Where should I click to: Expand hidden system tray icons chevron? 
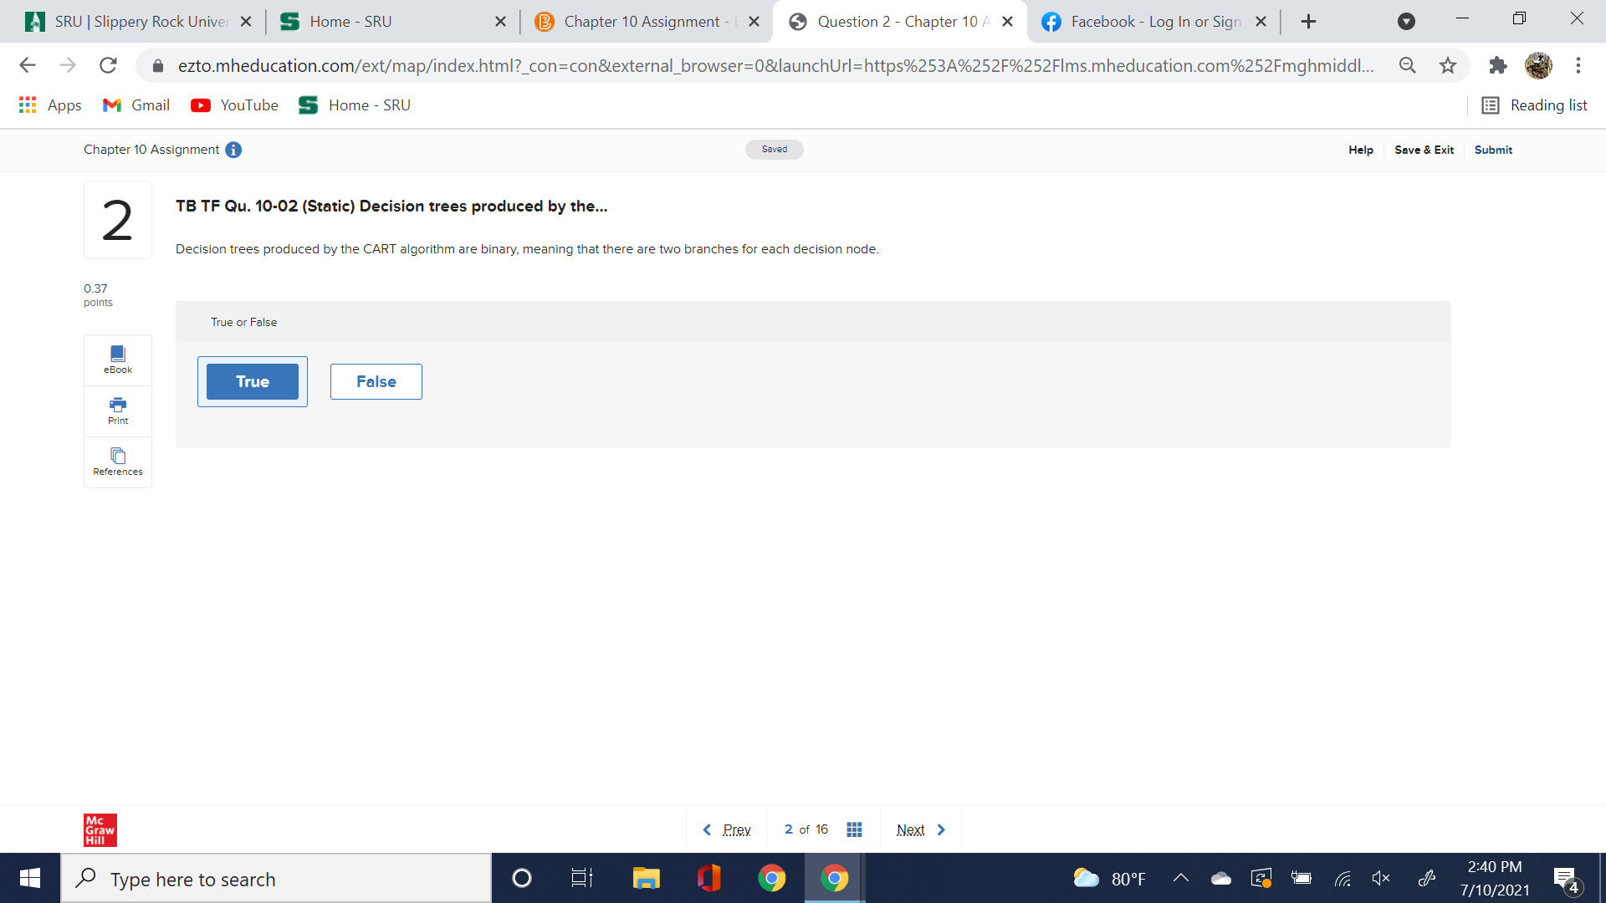[x=1181, y=878]
